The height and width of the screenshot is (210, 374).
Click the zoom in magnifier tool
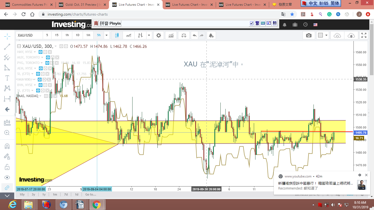[7, 133]
